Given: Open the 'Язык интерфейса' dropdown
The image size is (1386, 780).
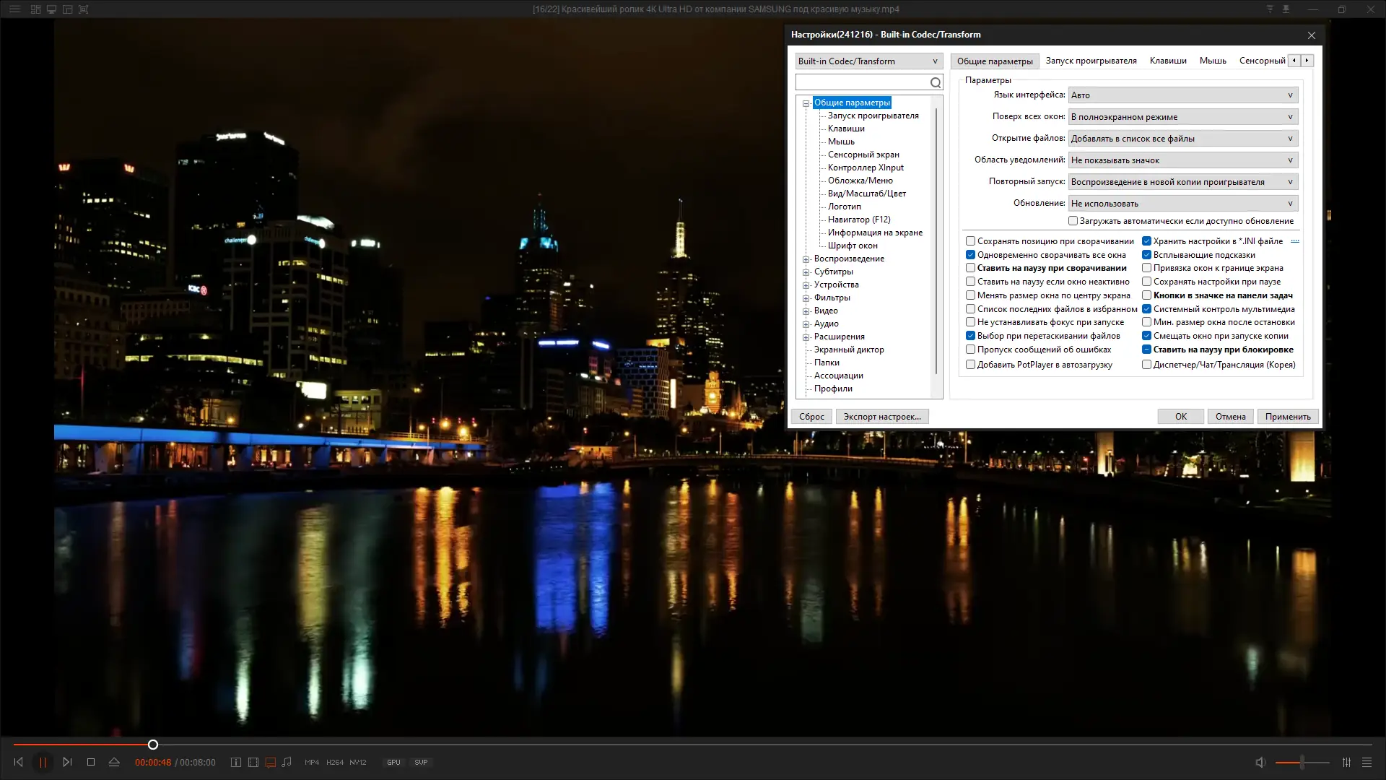Looking at the screenshot, I should click(x=1182, y=95).
